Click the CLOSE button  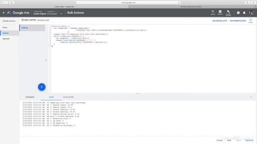[x=219, y=140]
